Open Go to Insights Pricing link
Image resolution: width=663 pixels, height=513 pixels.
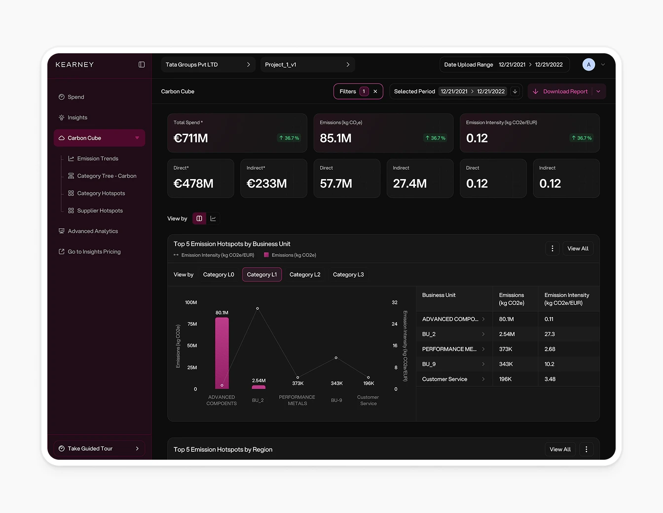click(94, 252)
